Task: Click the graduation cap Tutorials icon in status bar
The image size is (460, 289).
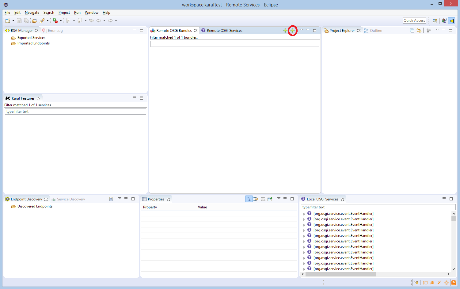Action: coord(432,283)
